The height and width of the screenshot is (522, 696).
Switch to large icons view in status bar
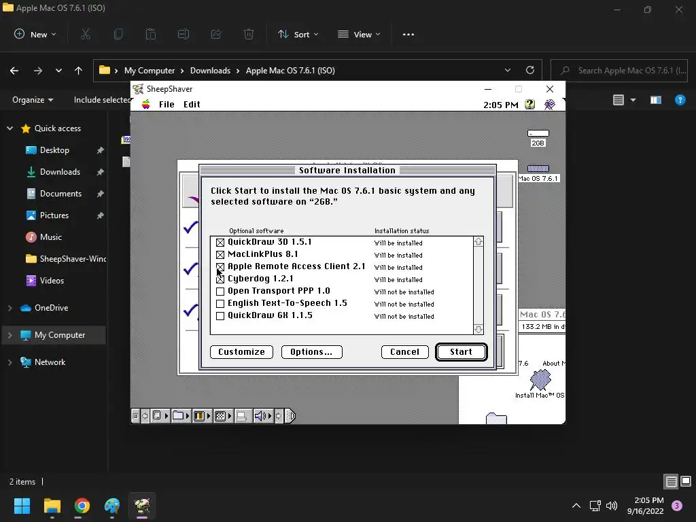[x=686, y=481]
